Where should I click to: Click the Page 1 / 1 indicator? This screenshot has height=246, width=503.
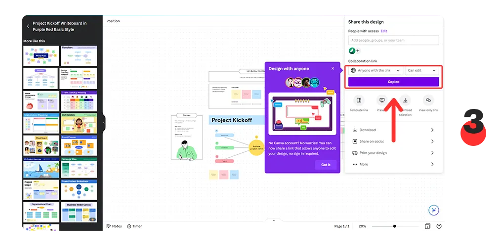click(x=341, y=226)
